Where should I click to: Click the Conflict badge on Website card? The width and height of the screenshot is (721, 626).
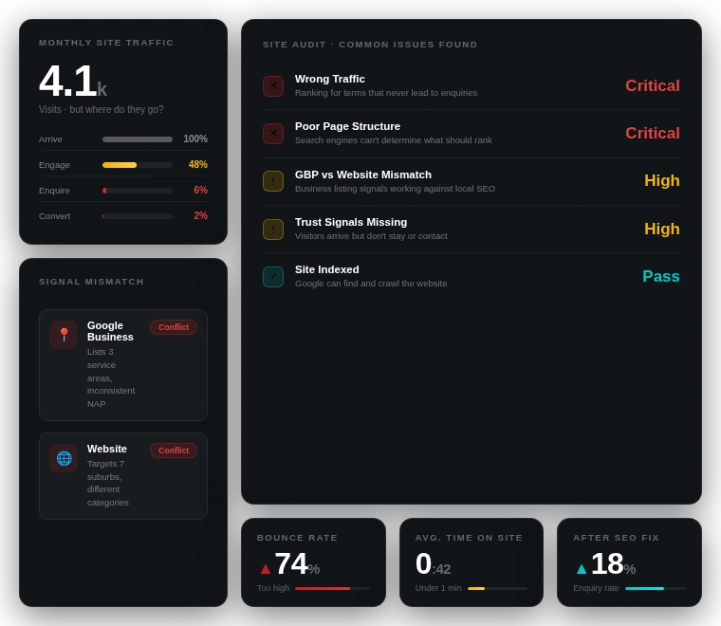[x=174, y=451]
